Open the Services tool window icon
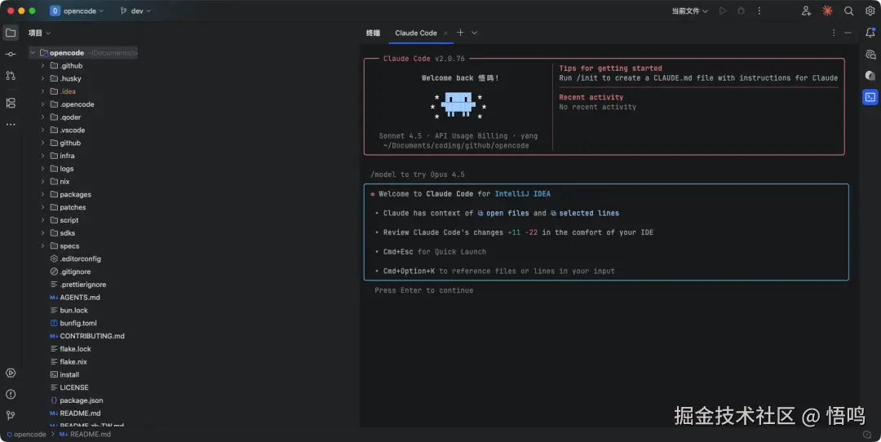The height and width of the screenshot is (442, 881). tap(11, 373)
